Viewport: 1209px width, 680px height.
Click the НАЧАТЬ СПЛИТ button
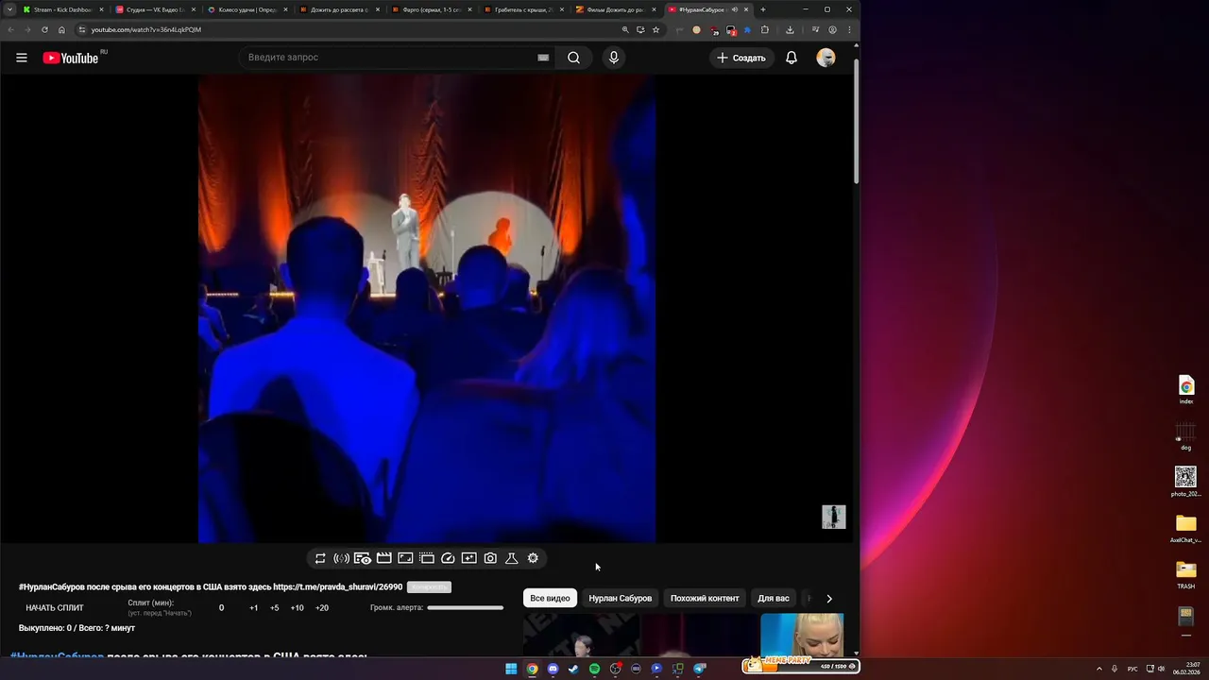tap(55, 608)
